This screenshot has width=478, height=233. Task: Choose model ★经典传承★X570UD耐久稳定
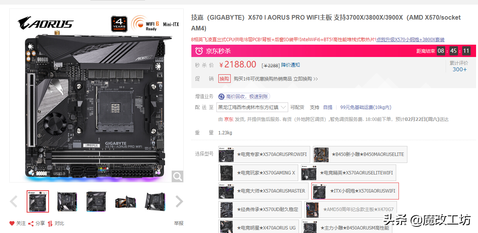(x=260, y=210)
